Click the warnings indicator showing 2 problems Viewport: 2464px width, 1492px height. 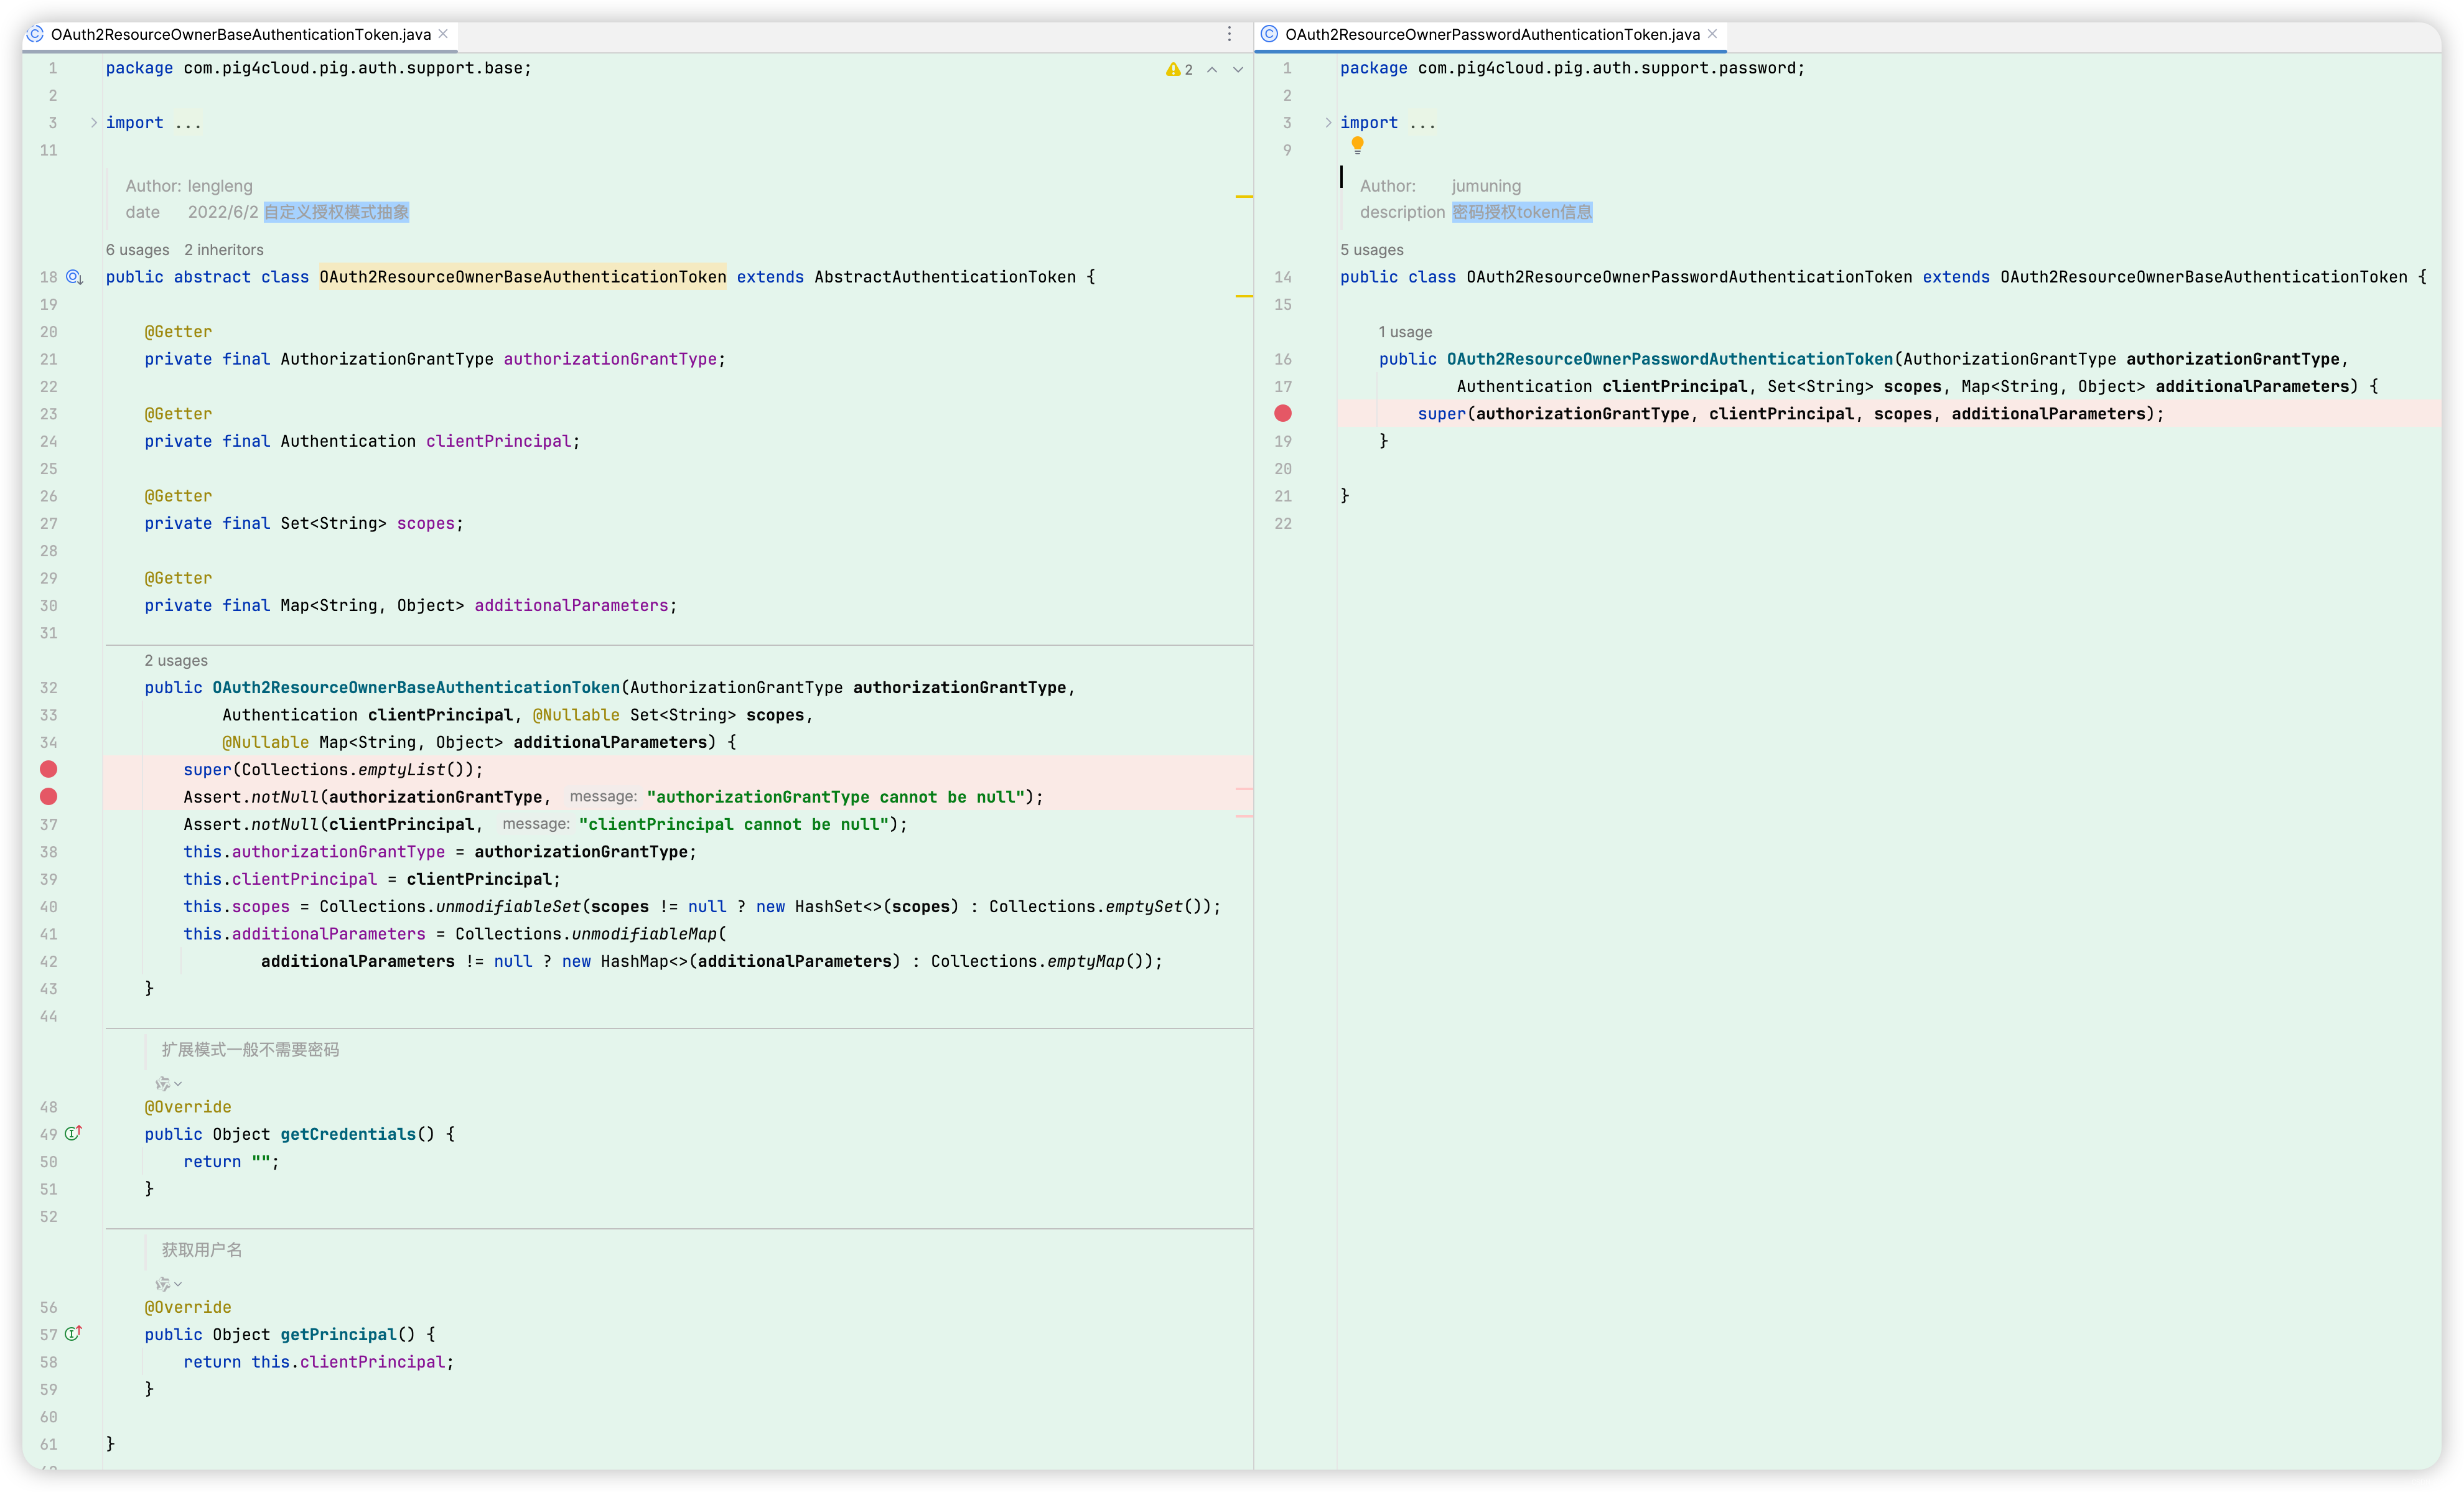click(x=1179, y=69)
